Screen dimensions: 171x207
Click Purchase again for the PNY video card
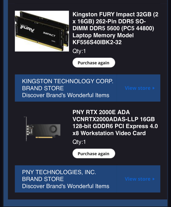(94, 153)
